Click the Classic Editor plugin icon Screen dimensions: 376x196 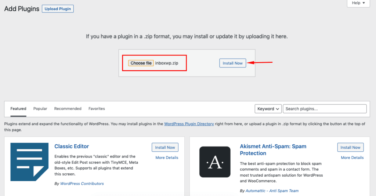[x=29, y=162]
